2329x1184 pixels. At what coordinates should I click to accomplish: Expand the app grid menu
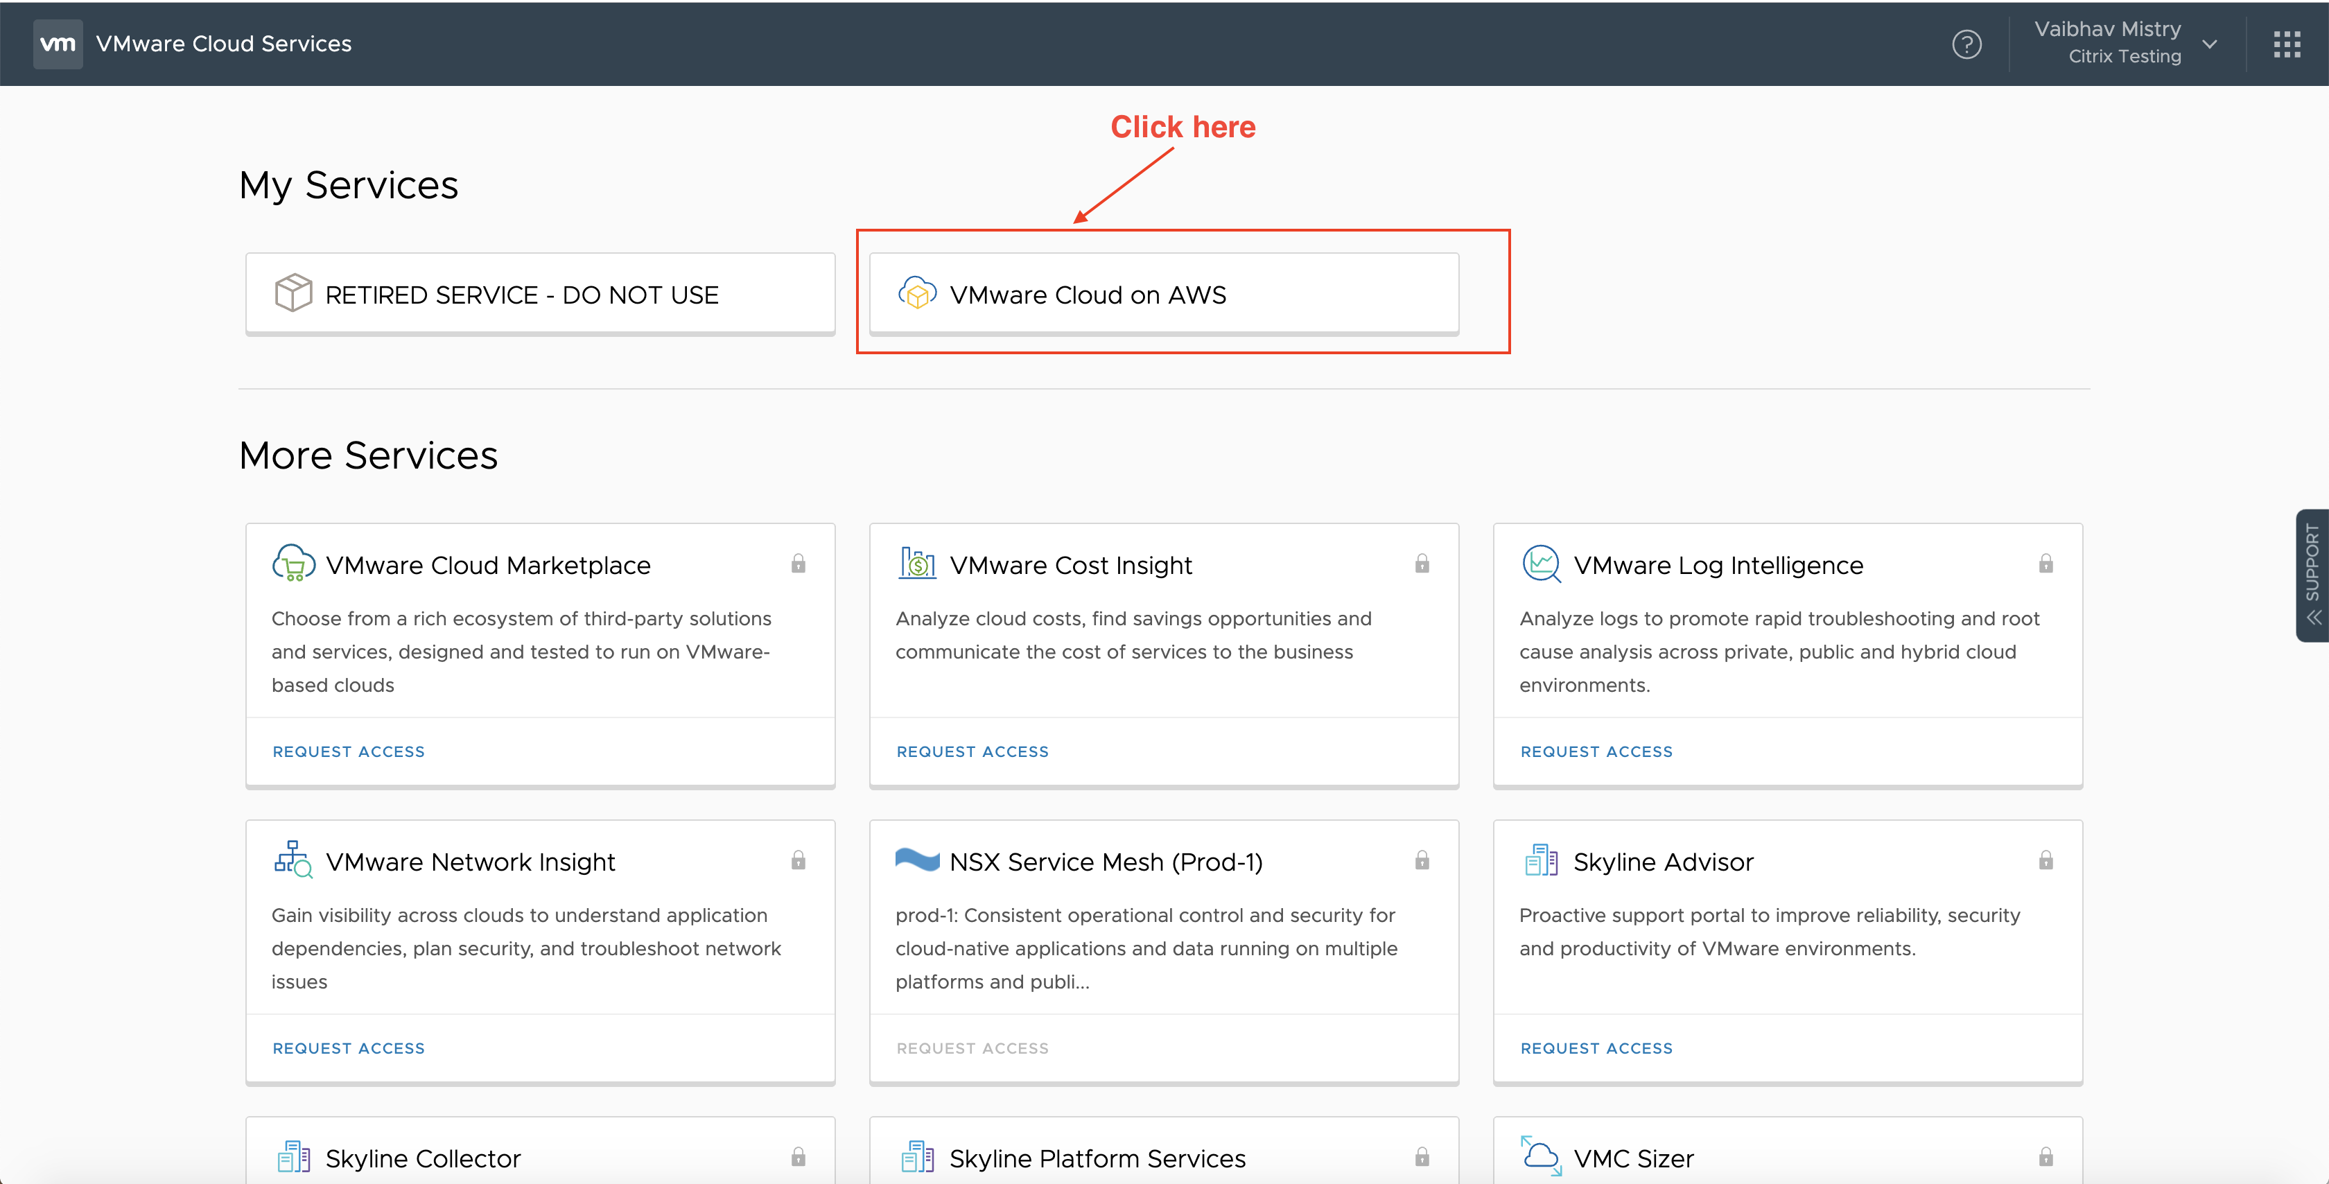(2288, 42)
